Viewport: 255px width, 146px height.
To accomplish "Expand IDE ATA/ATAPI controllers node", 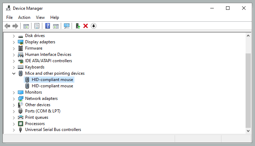I will 14,61.
